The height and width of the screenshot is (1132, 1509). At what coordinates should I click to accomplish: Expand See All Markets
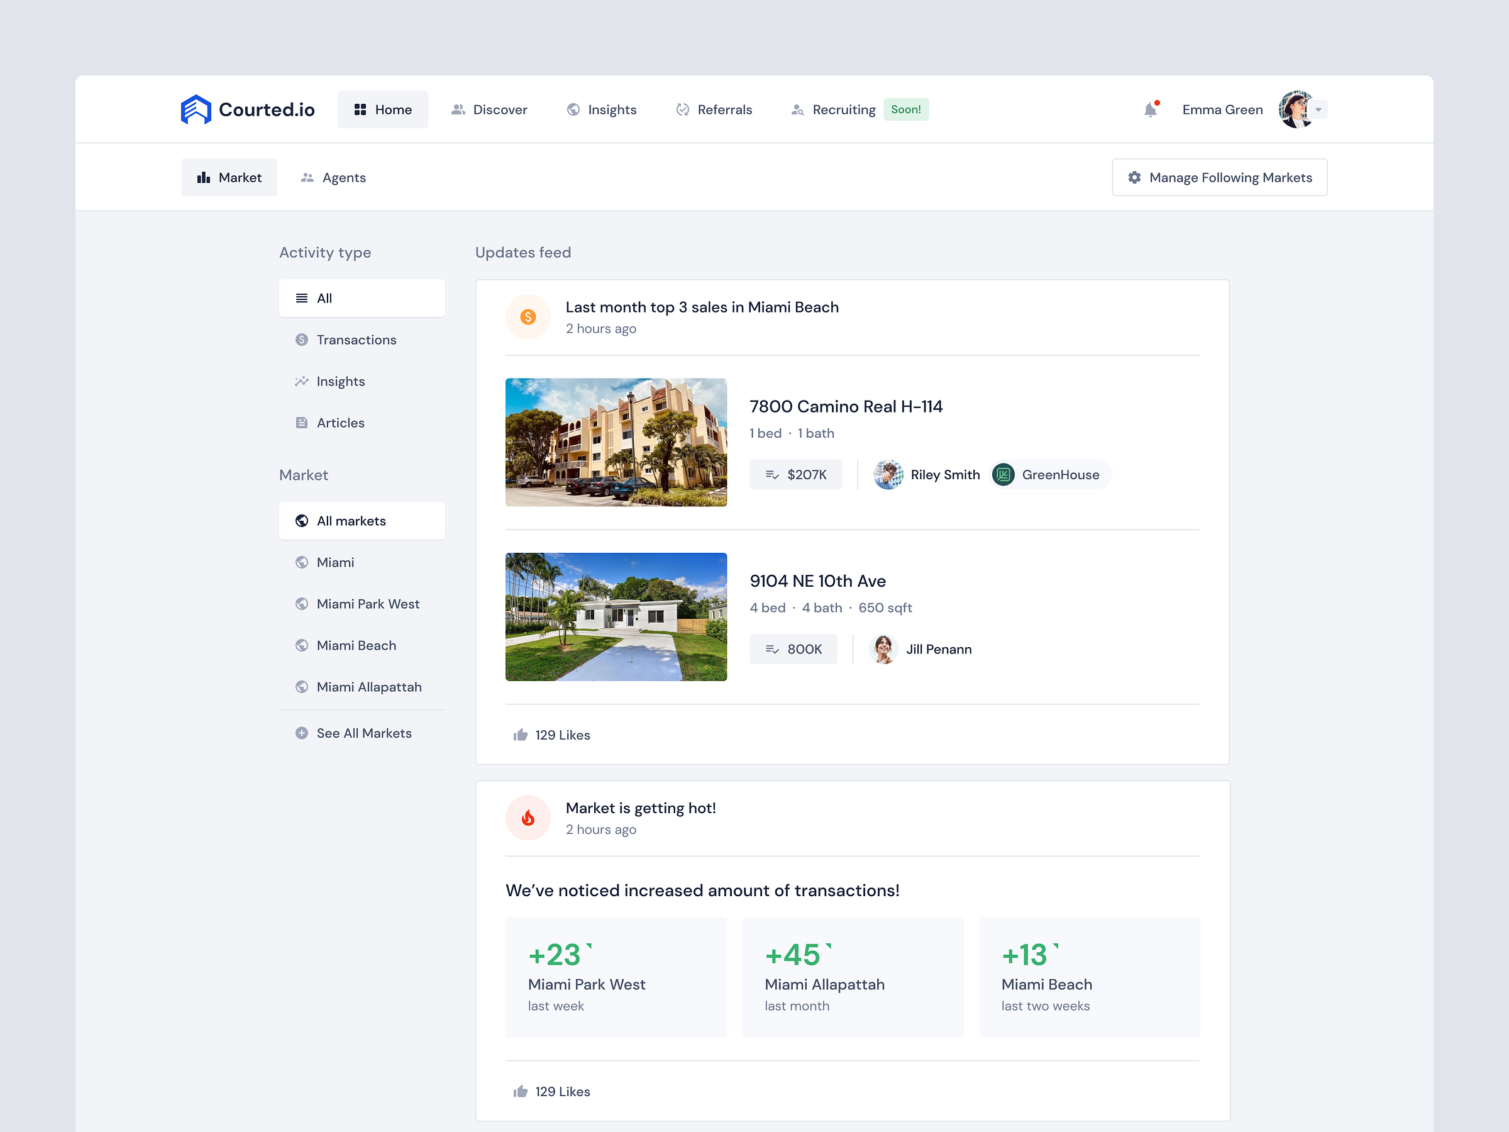pyautogui.click(x=363, y=733)
